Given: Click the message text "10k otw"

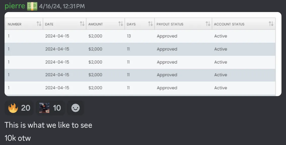Looking at the screenshot, I should coord(18,138).
